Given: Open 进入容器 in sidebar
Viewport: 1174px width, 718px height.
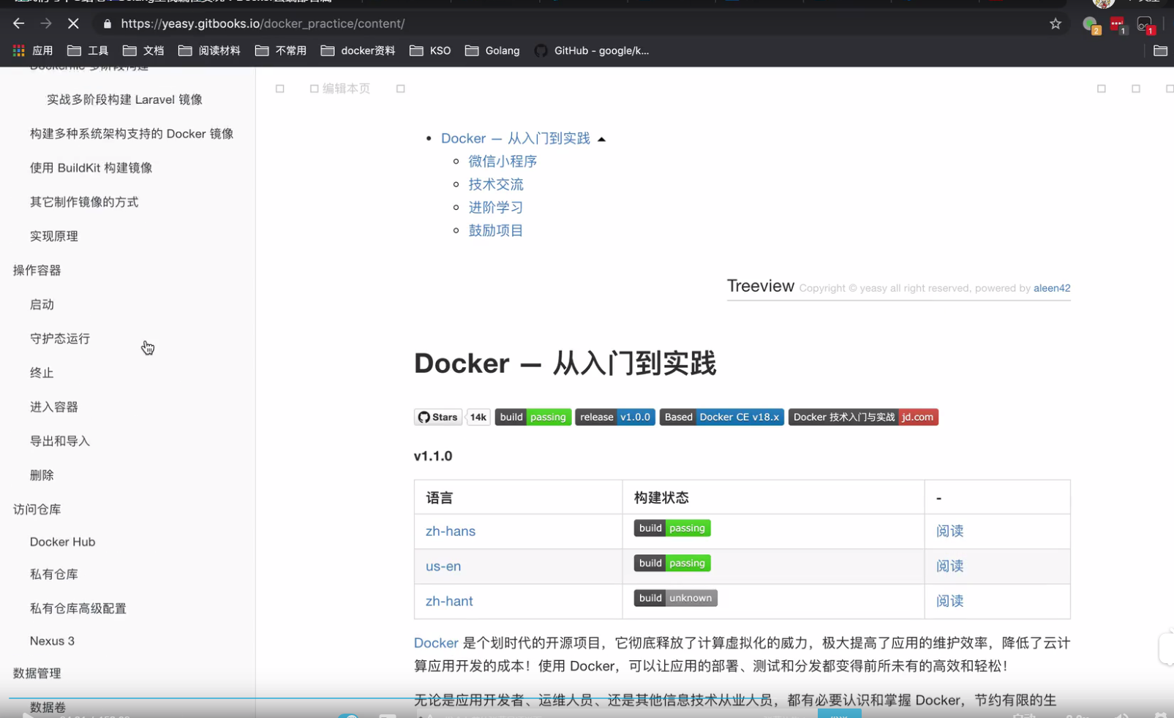Looking at the screenshot, I should [54, 407].
